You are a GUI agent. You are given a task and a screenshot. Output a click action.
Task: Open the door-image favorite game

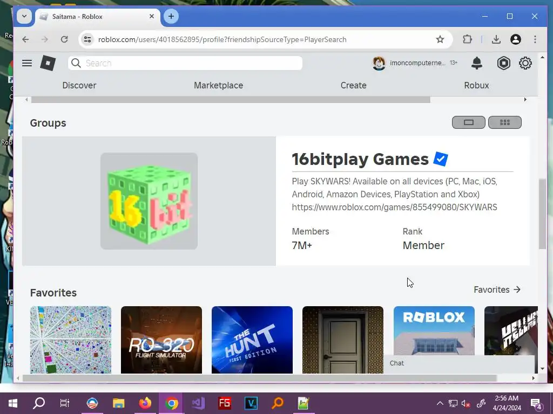point(343,340)
